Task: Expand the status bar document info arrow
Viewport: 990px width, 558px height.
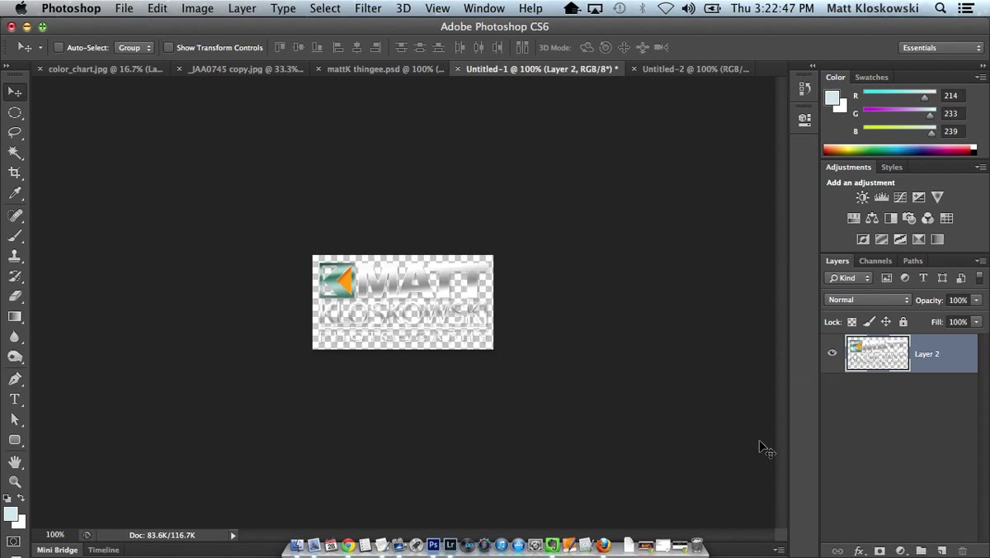Action: (233, 536)
